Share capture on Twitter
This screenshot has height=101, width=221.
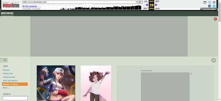(x=214, y=6)
